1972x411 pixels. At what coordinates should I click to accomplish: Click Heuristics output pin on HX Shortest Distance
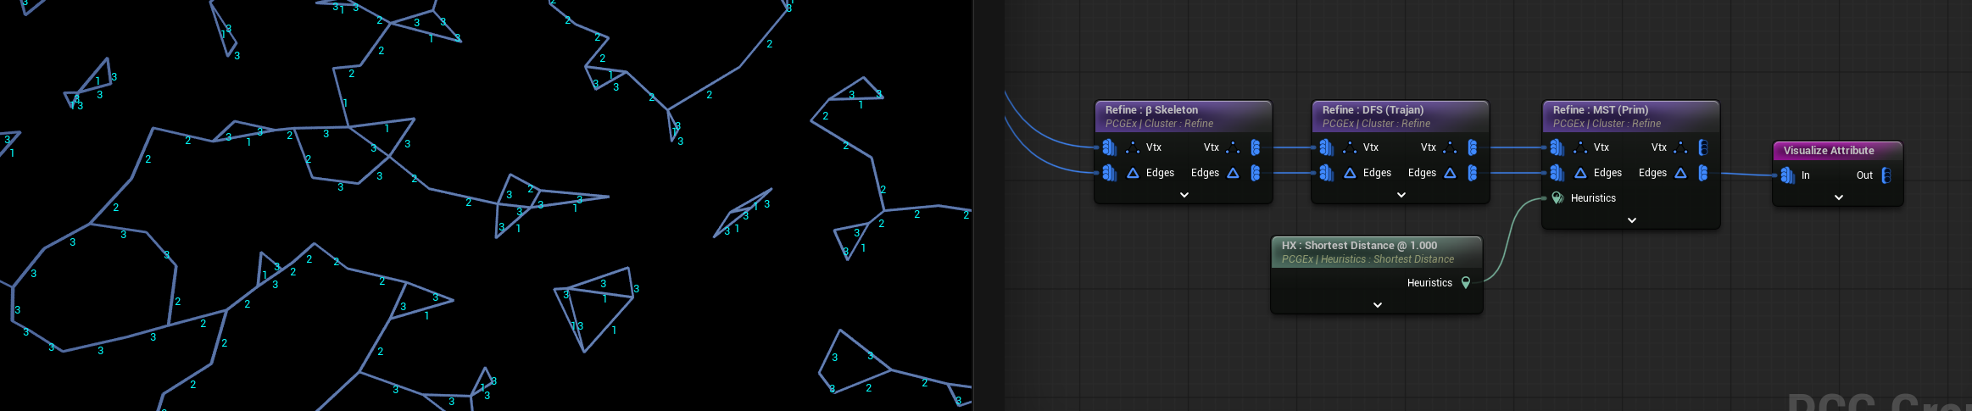[1466, 283]
